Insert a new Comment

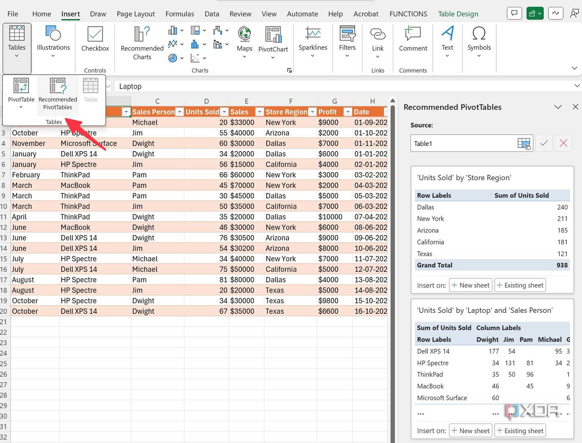click(412, 39)
